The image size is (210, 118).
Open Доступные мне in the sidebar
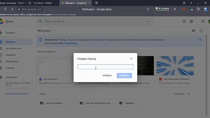(x=13, y=48)
